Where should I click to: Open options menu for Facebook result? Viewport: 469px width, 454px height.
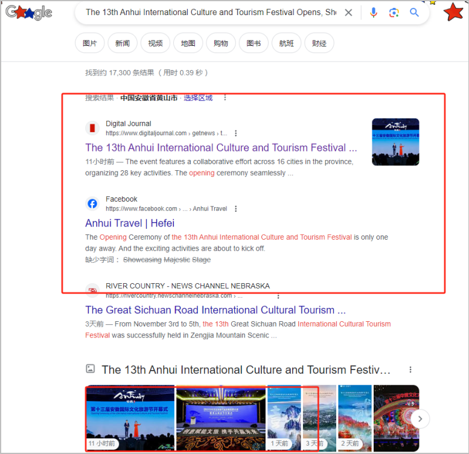236,209
